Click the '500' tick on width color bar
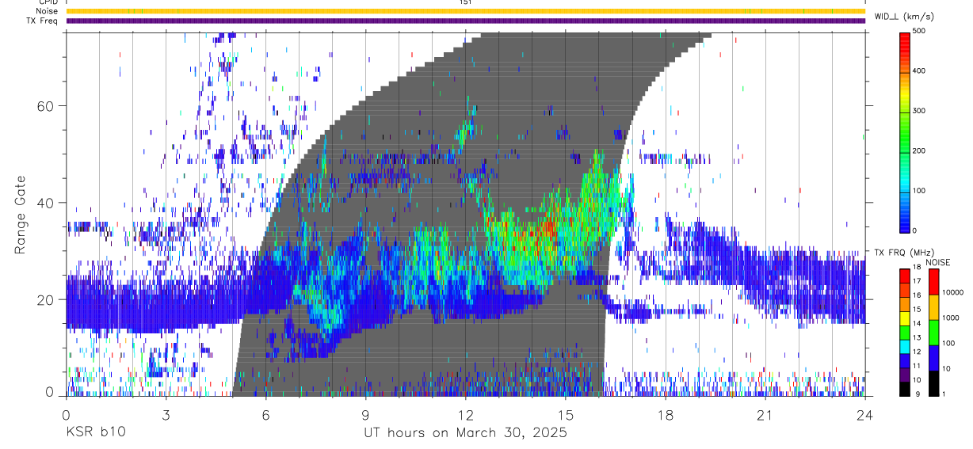The width and height of the screenshot is (973, 449). click(921, 31)
